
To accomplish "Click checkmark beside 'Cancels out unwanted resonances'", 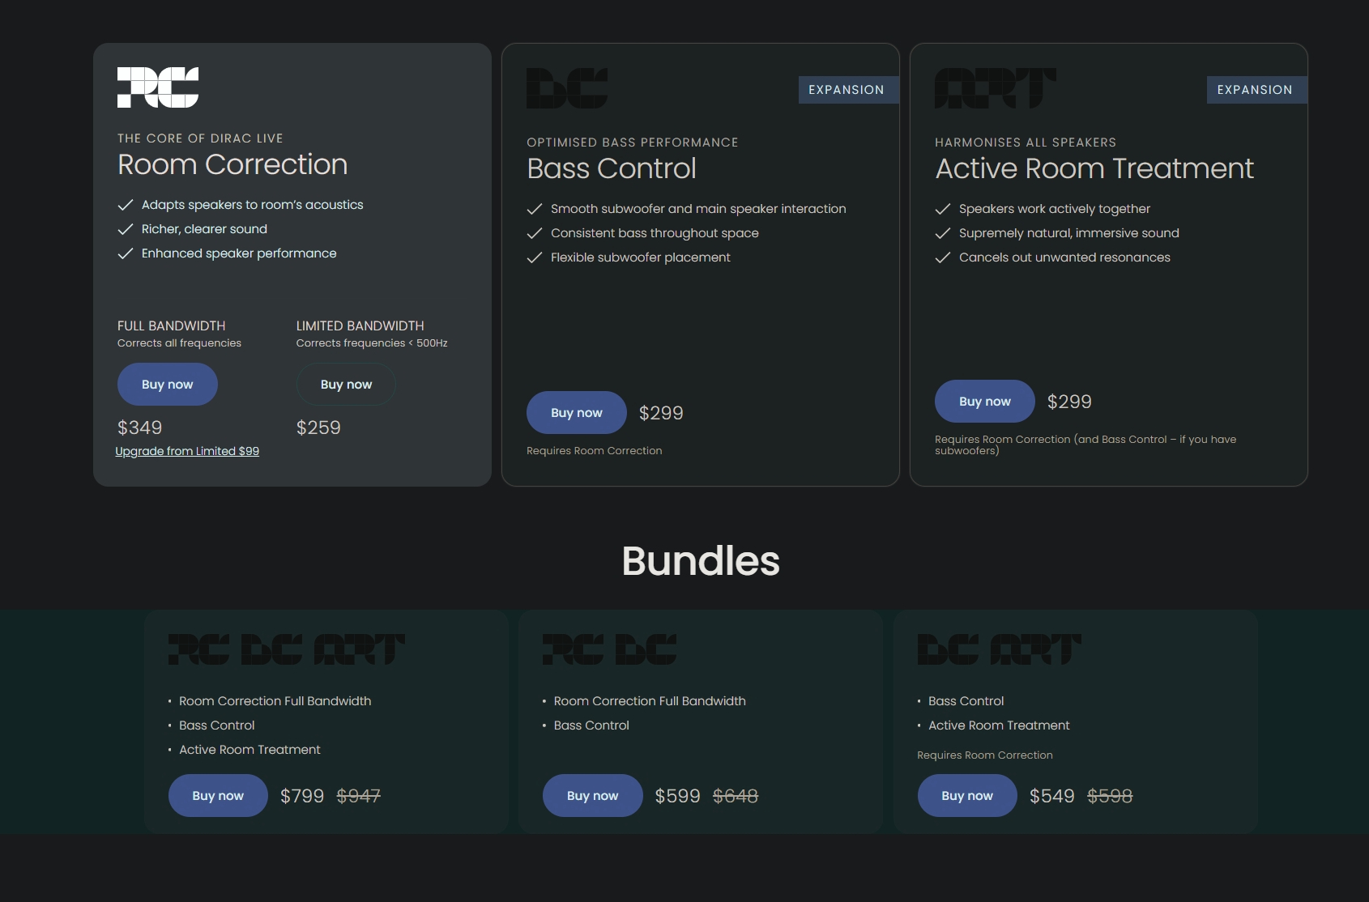I will click(x=943, y=257).
